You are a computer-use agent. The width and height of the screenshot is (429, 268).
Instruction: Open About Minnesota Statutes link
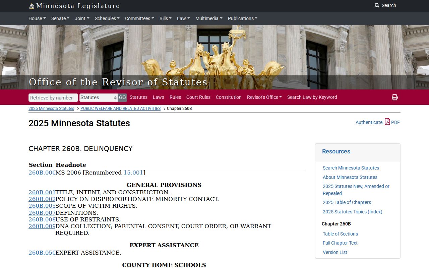coord(350,177)
